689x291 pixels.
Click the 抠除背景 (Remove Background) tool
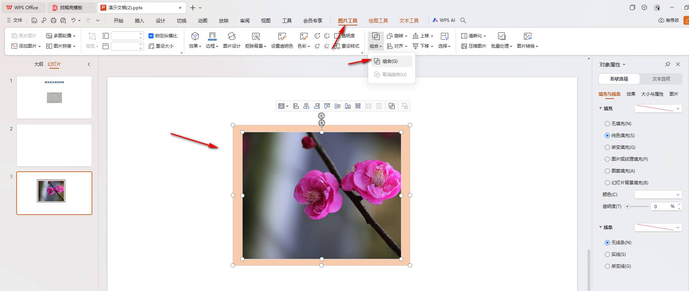click(256, 40)
